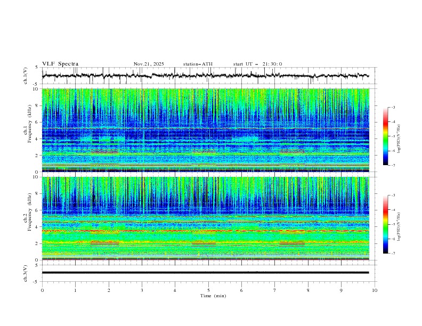Click the ch.1 voltage waveform trace
This screenshot has width=422, height=326.
click(205, 76)
